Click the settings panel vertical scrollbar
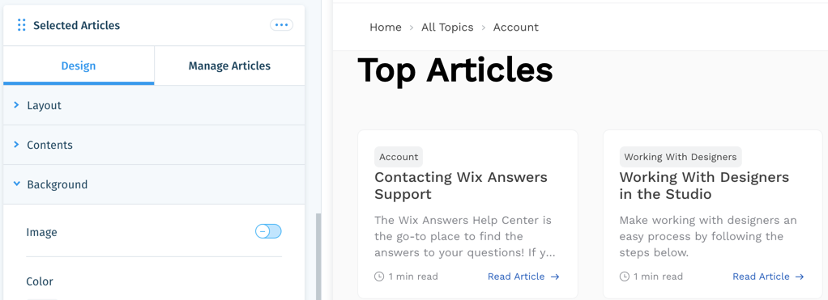Image resolution: width=828 pixels, height=300 pixels. click(x=318, y=257)
